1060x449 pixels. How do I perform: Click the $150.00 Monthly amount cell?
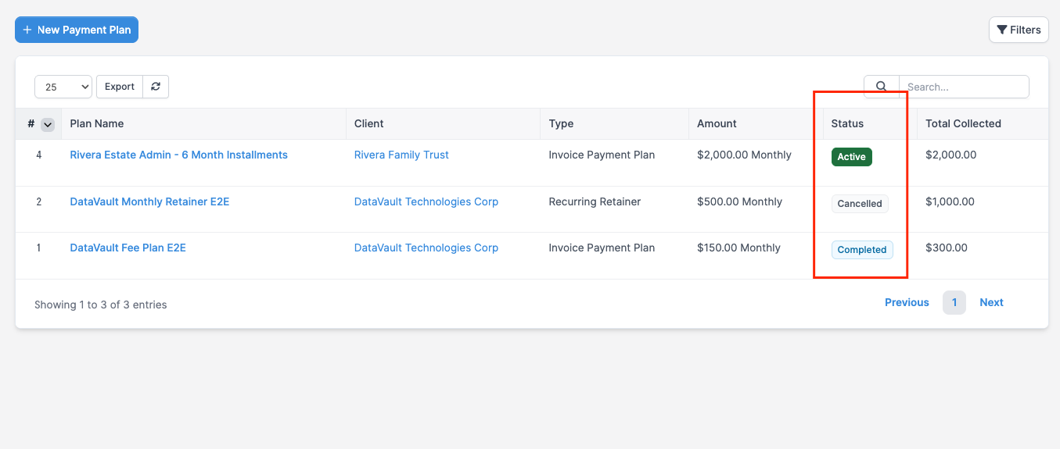738,248
